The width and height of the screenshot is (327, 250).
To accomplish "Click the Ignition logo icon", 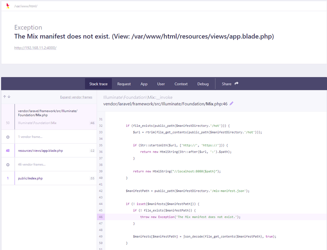I will [x=8, y=6].
